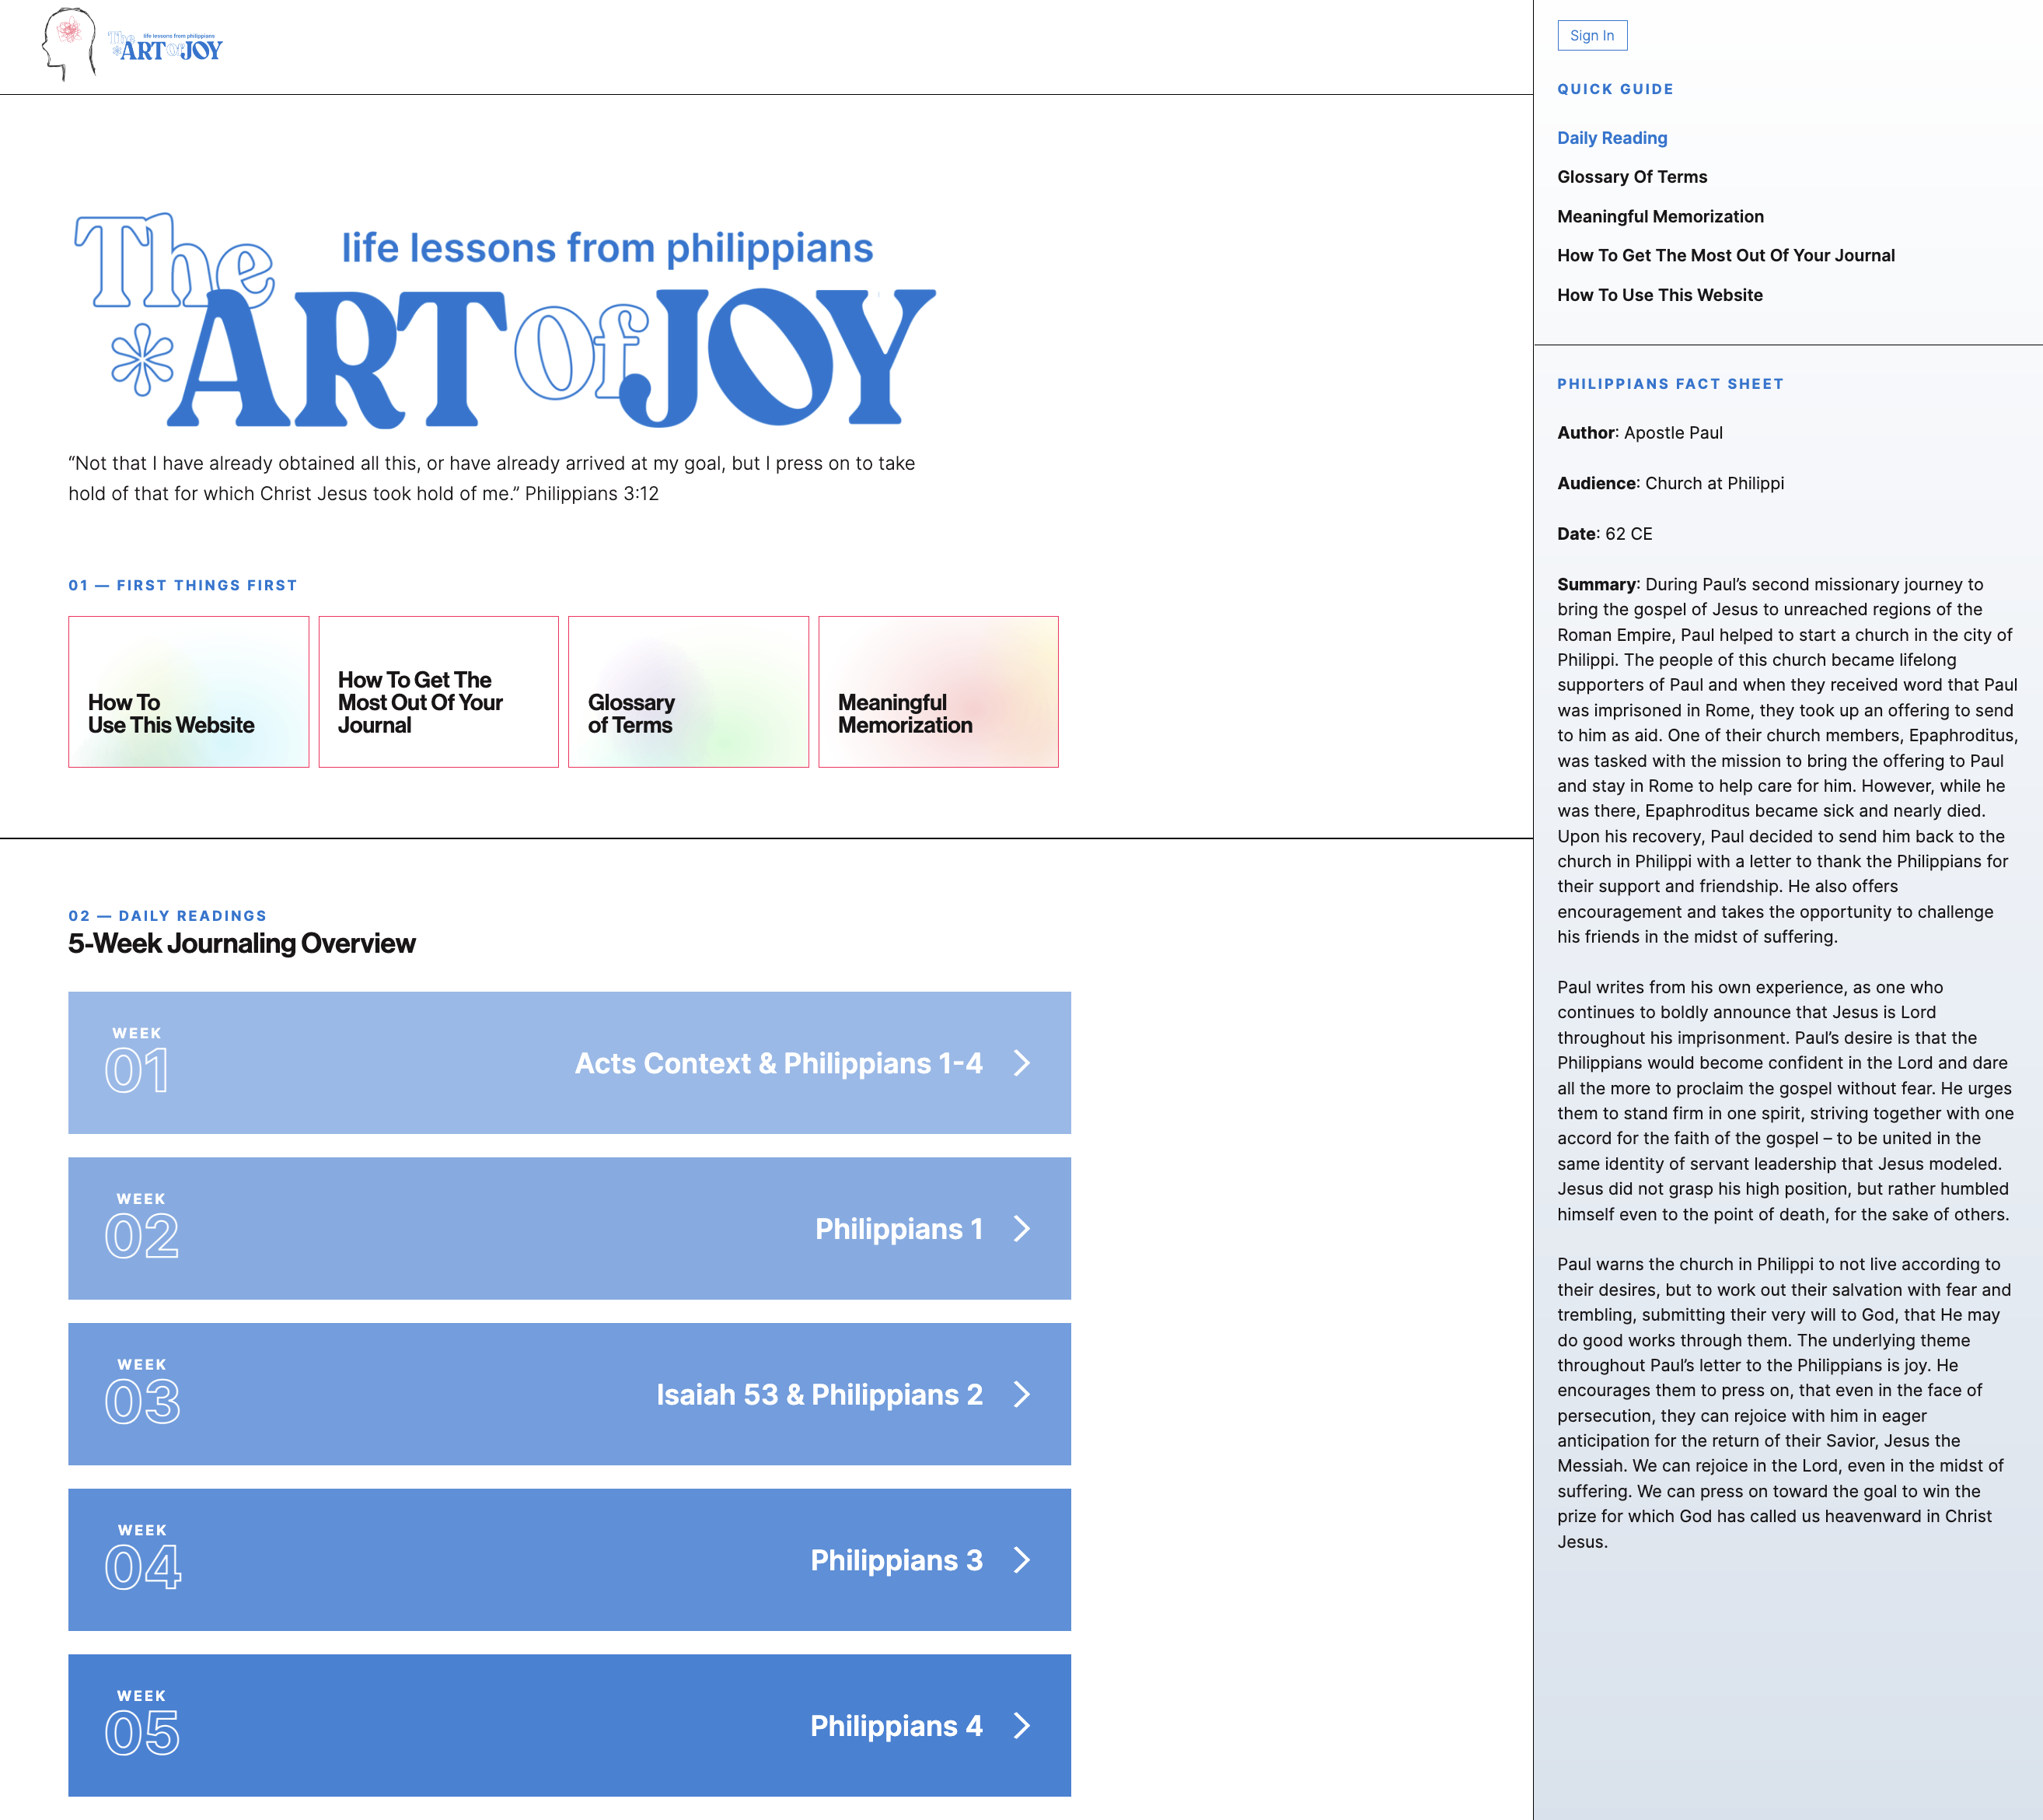This screenshot has width=2043, height=1820.
Task: Open the Glossary of Terms card
Action: coord(689,692)
